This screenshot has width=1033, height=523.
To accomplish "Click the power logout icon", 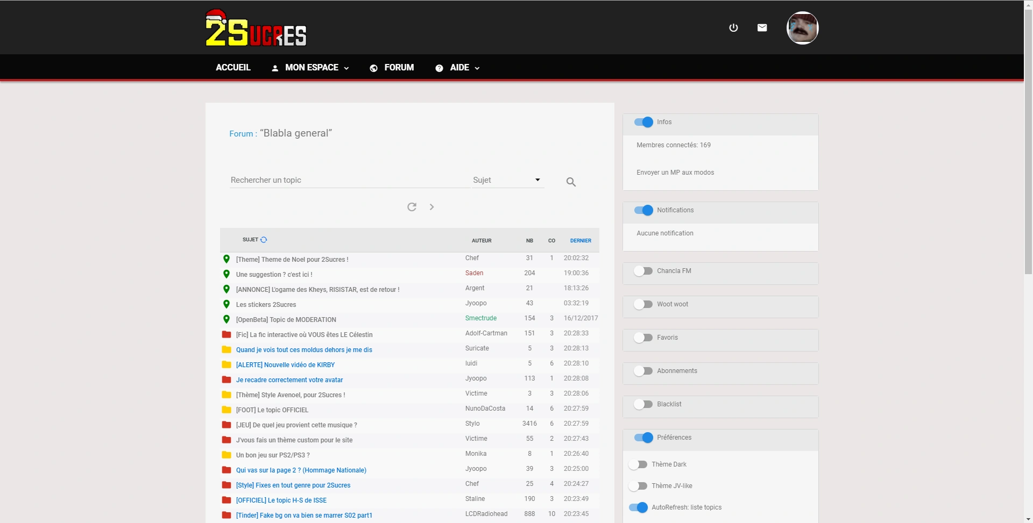I will (x=733, y=28).
